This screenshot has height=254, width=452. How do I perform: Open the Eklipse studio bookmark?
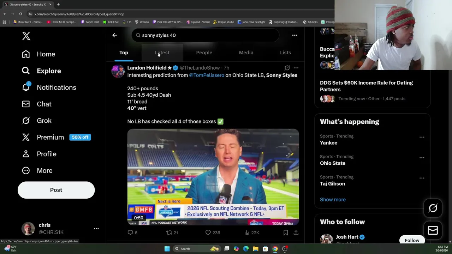click(x=224, y=22)
